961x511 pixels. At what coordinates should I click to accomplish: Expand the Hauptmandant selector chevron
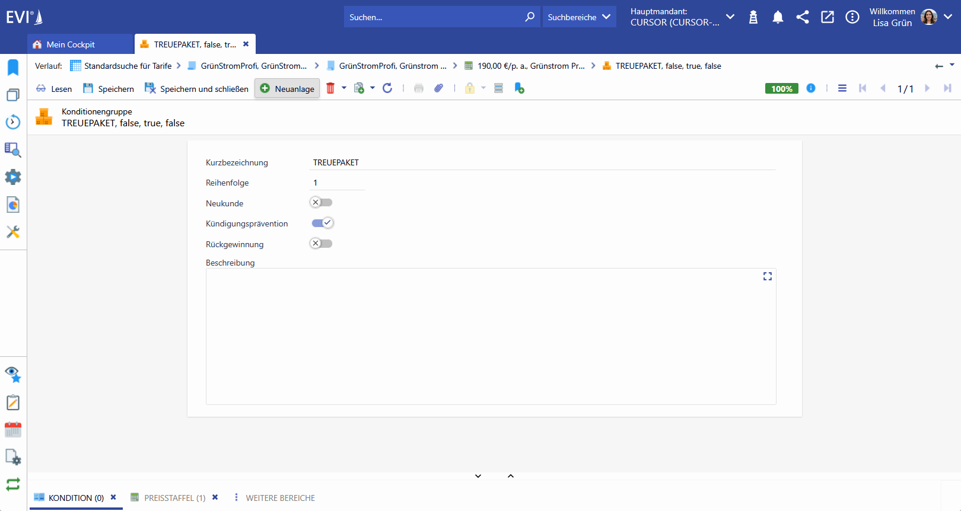(x=730, y=17)
